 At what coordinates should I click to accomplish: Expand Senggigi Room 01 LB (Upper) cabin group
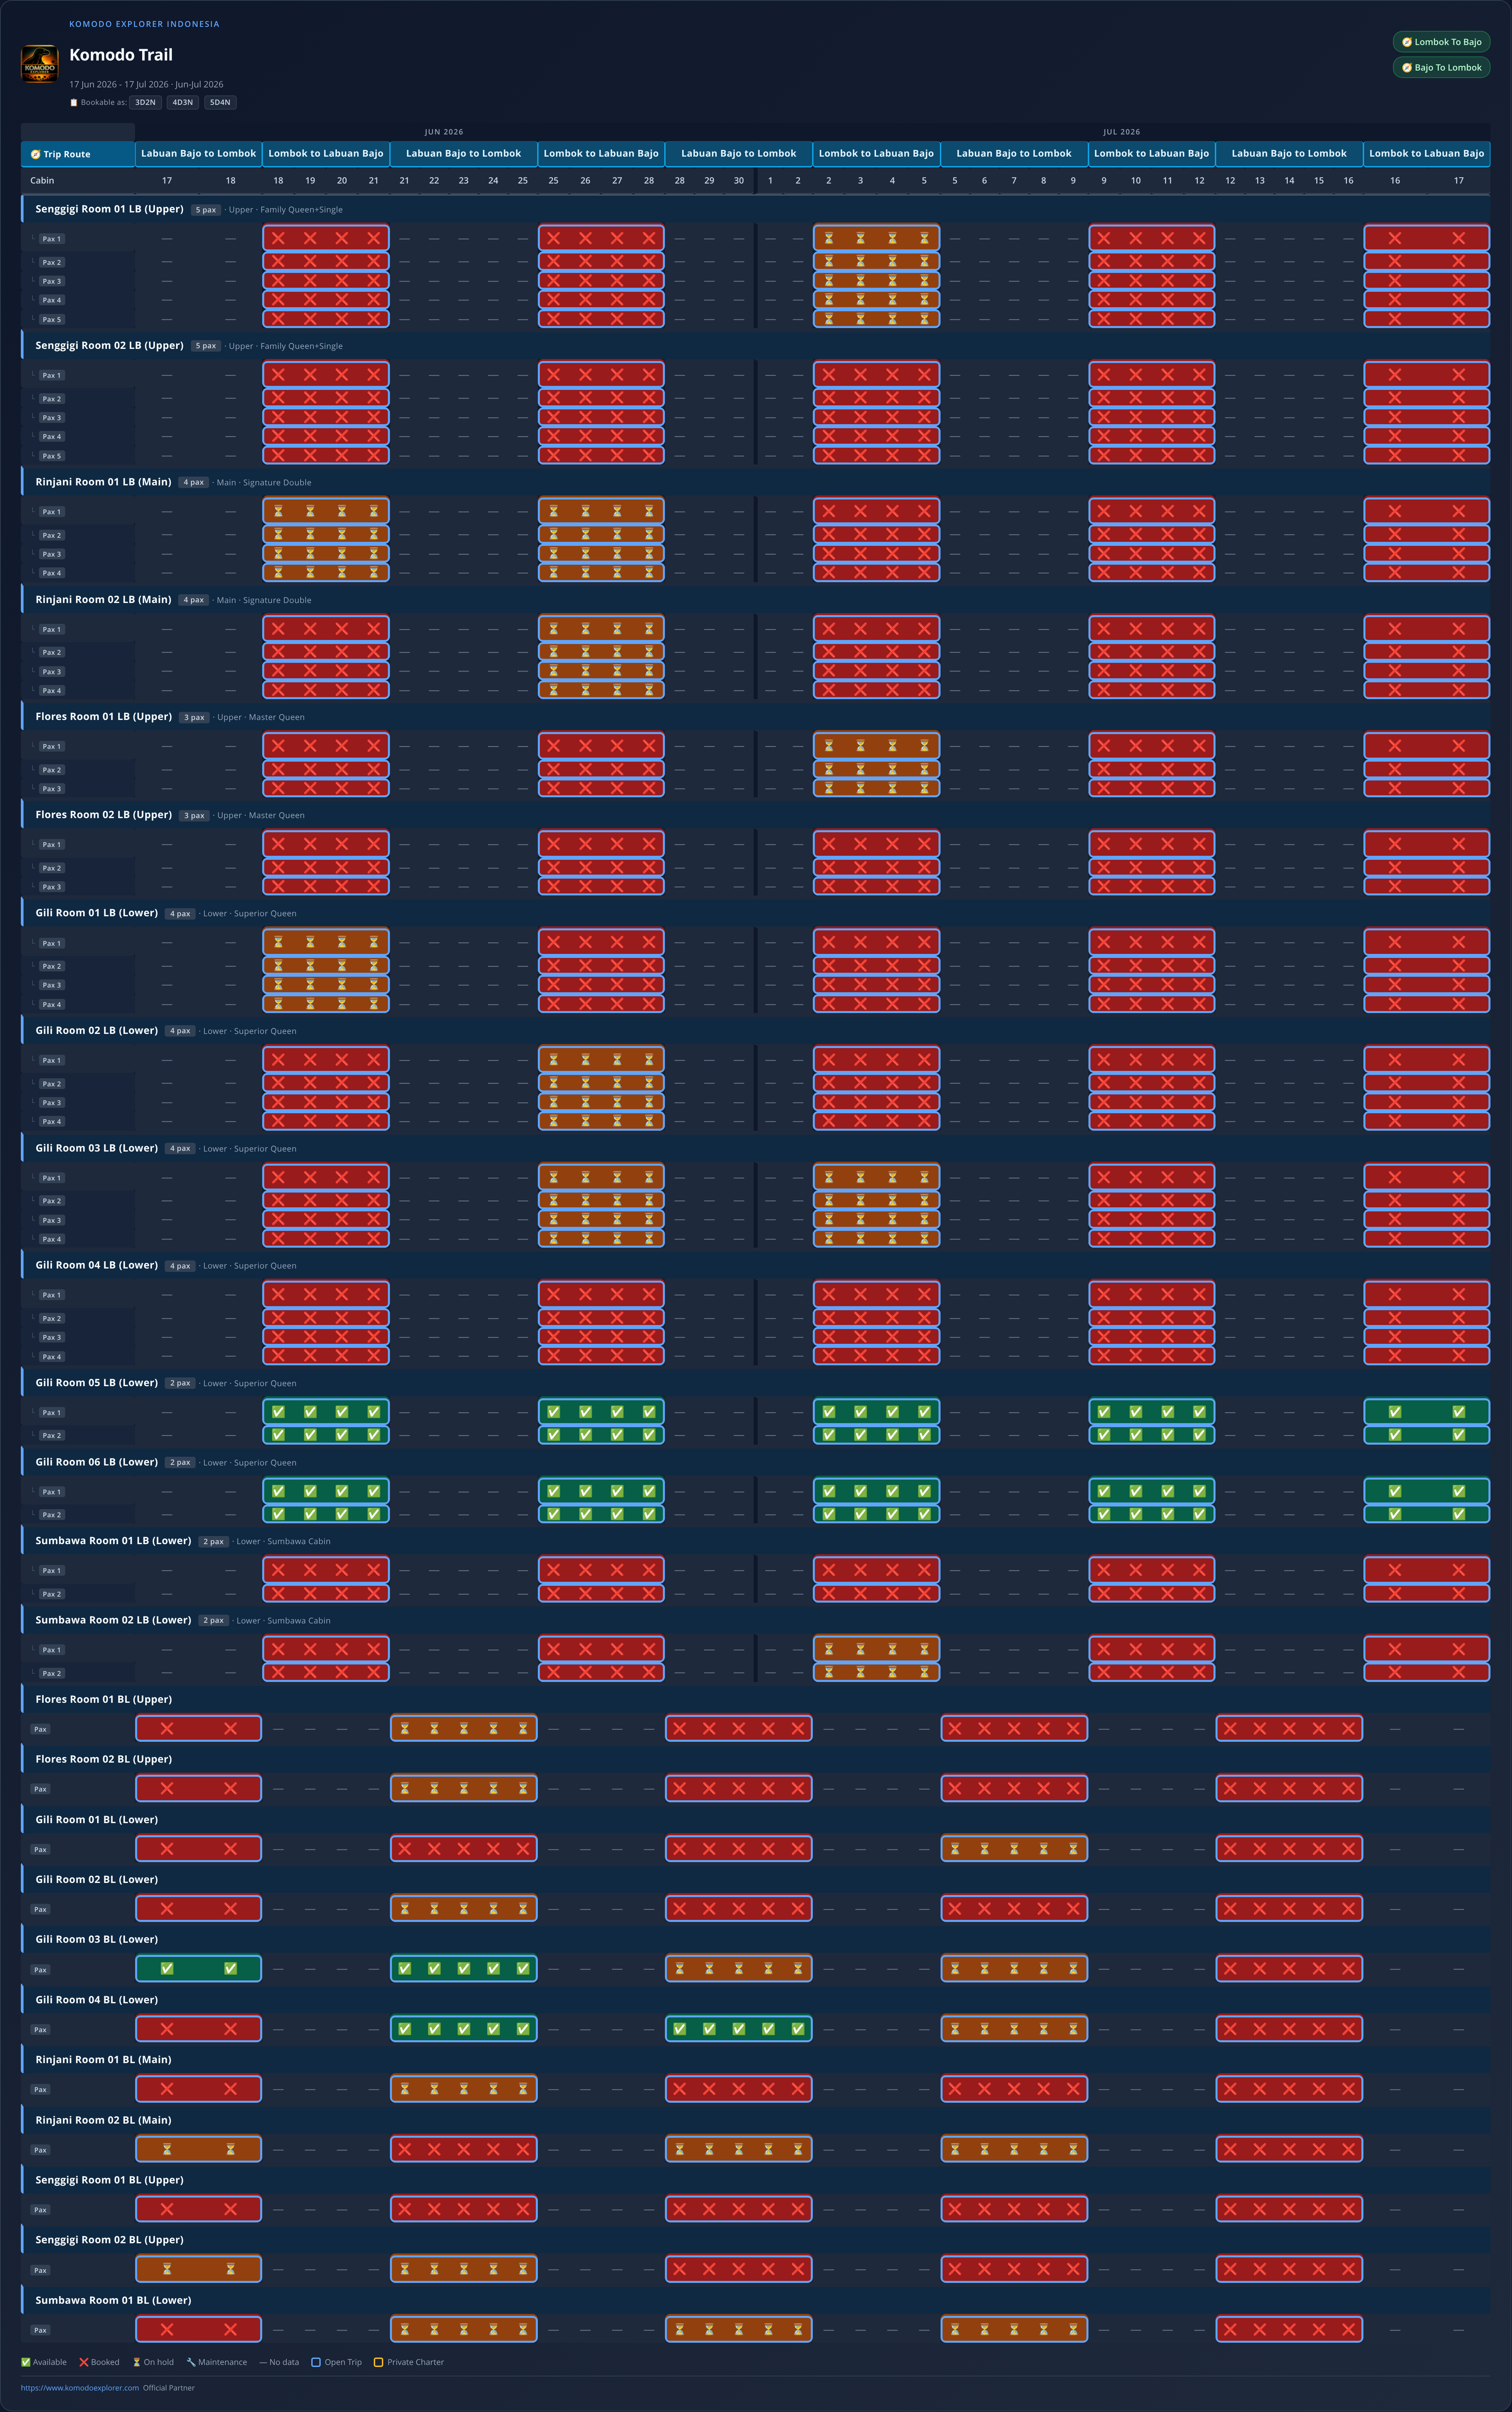(x=755, y=209)
